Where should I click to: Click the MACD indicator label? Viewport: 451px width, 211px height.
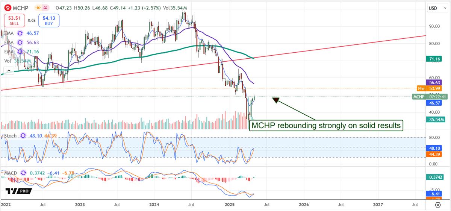point(11,173)
